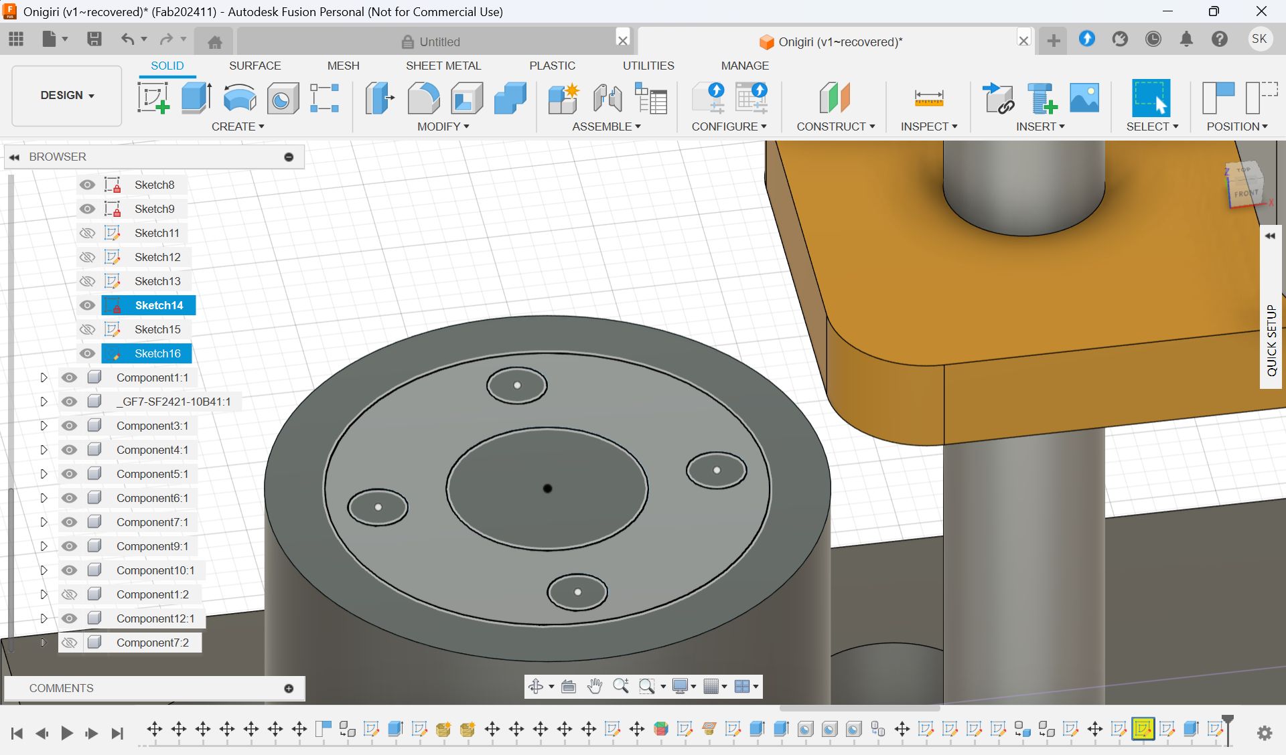The width and height of the screenshot is (1286, 755).
Task: Click the Insert Derive icon
Action: click(998, 98)
